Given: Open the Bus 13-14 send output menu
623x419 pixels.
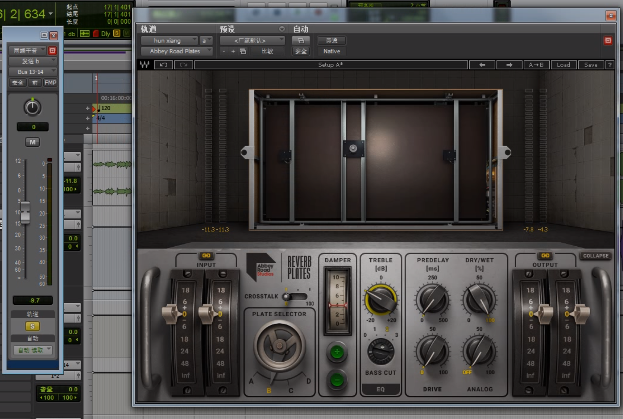Looking at the screenshot, I should 32,72.
